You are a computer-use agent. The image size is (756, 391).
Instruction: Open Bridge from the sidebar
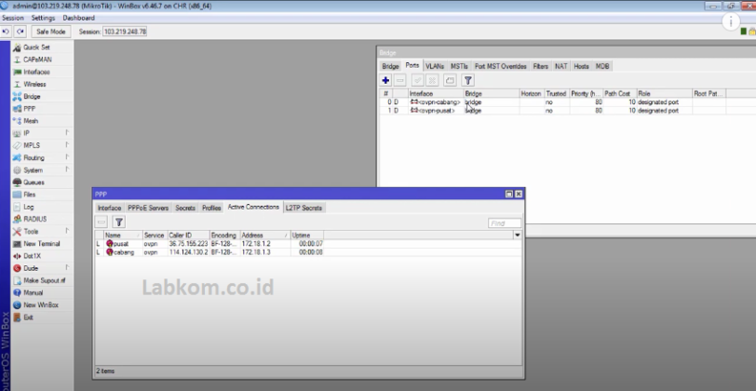point(32,96)
